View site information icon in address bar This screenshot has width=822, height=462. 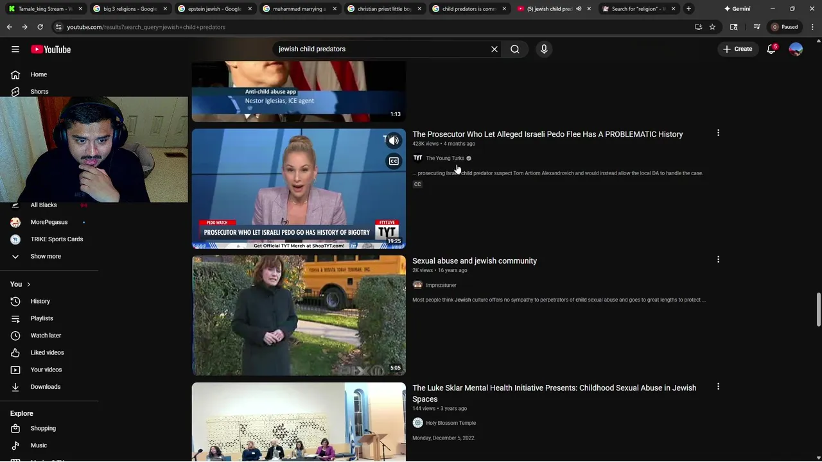coord(58,27)
